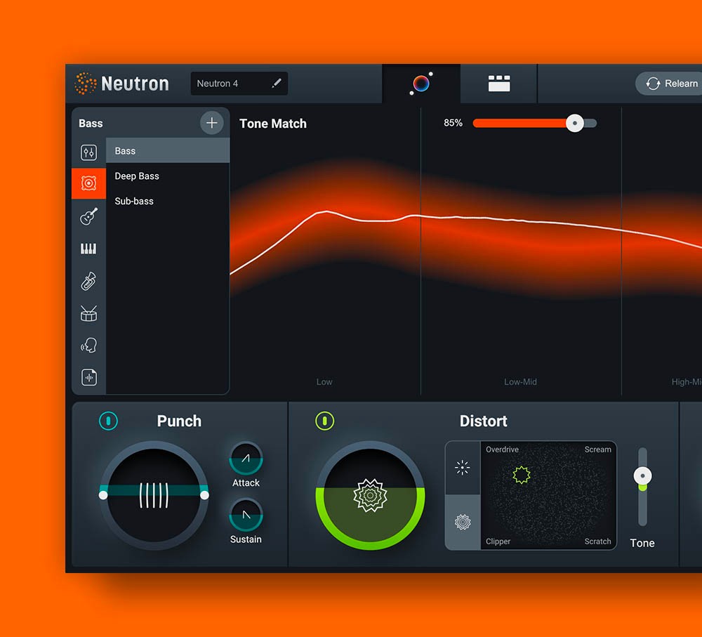Viewport: 702px width, 637px height.
Task: Click the Low-Mid band label
Action: coord(520,381)
